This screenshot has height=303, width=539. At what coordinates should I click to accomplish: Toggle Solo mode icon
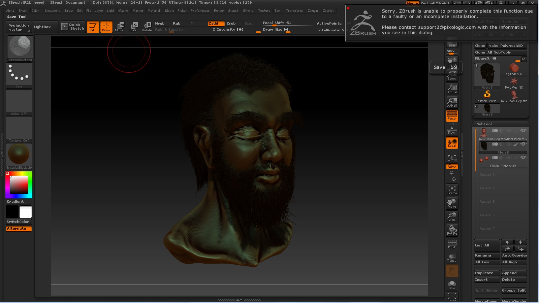click(452, 285)
